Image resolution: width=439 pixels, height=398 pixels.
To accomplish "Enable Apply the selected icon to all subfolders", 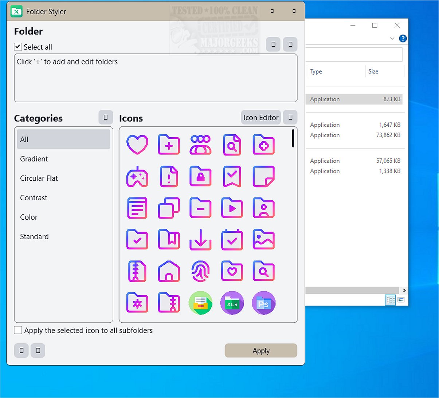I will click(18, 330).
